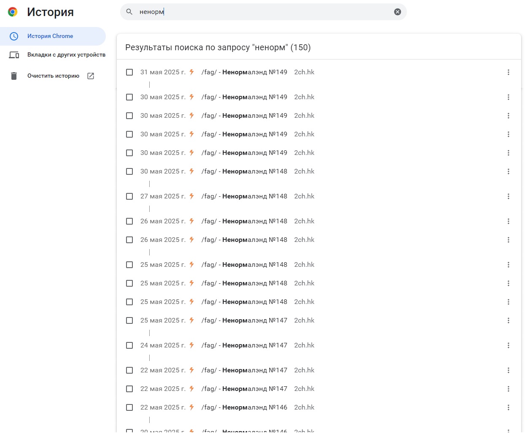Open Ненормалэнд №146 link from 22 мая
Viewport: 530px width, 445px height.
(x=244, y=407)
